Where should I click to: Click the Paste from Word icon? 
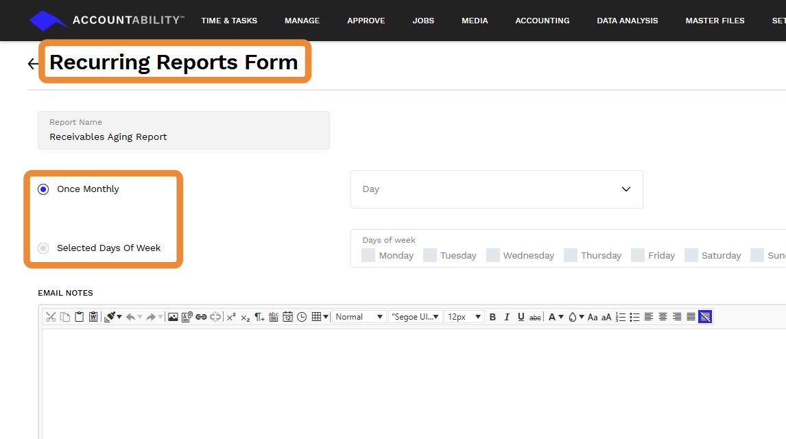point(93,317)
